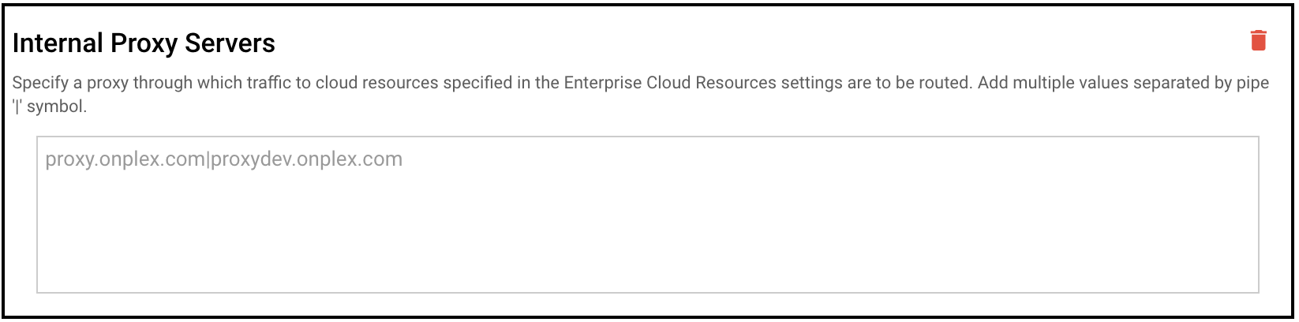
Task: Click the proxydev.onplex.com placeholder portion
Action: click(307, 159)
